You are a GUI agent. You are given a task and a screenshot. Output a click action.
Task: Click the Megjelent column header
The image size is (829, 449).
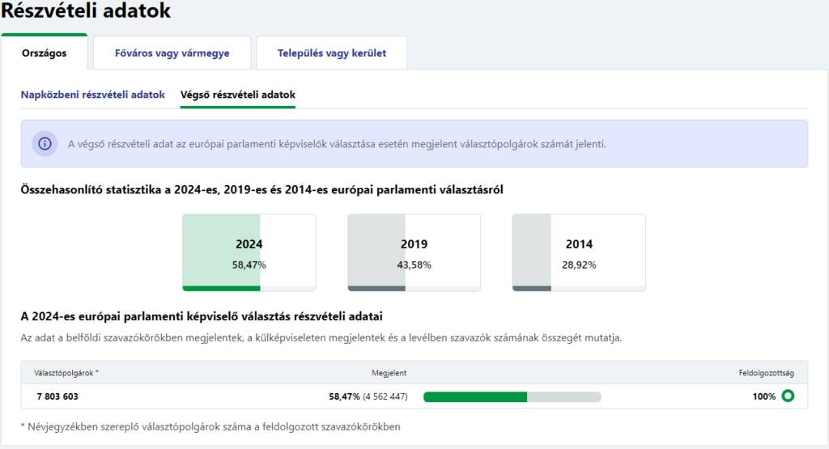pos(389,373)
